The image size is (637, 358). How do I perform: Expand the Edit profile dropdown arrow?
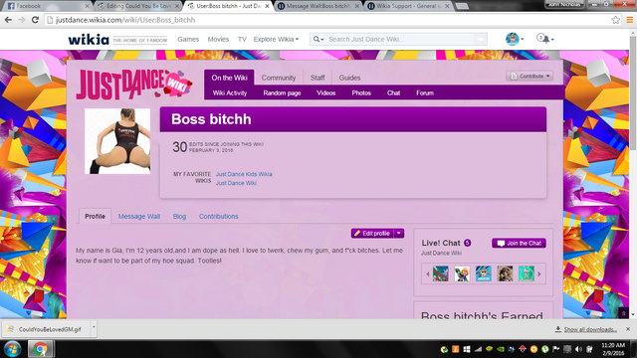click(x=399, y=233)
